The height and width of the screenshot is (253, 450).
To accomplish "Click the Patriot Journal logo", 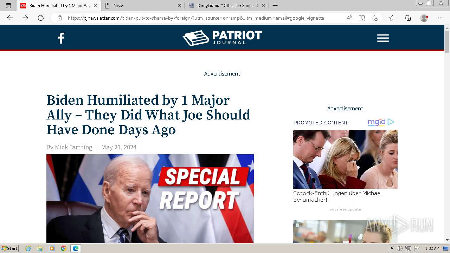I will point(222,38).
